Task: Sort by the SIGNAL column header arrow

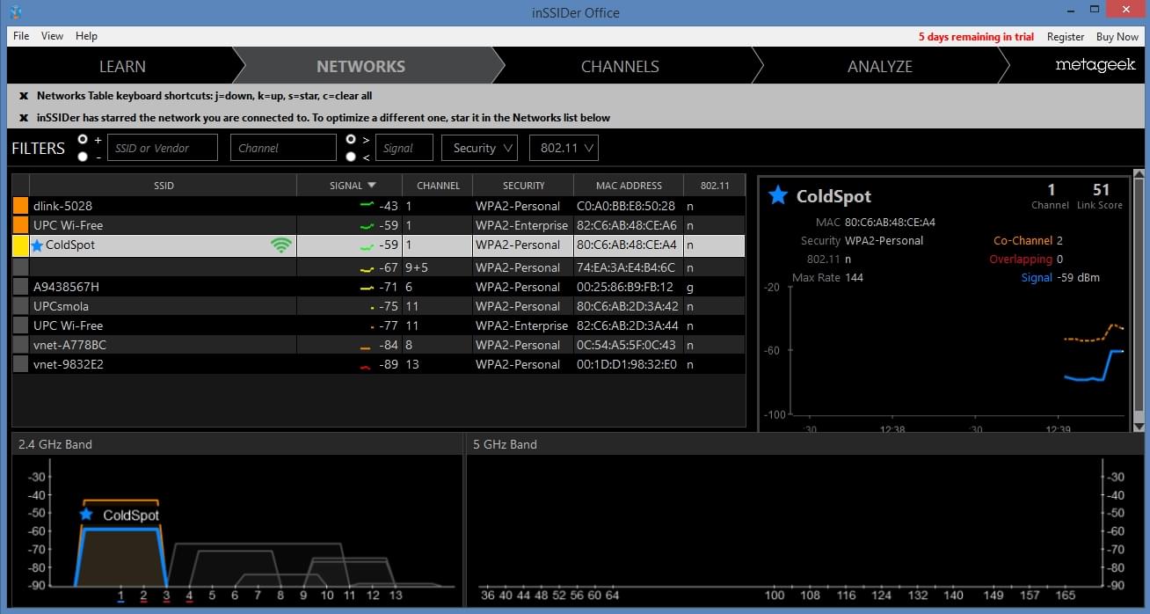Action: click(x=372, y=186)
